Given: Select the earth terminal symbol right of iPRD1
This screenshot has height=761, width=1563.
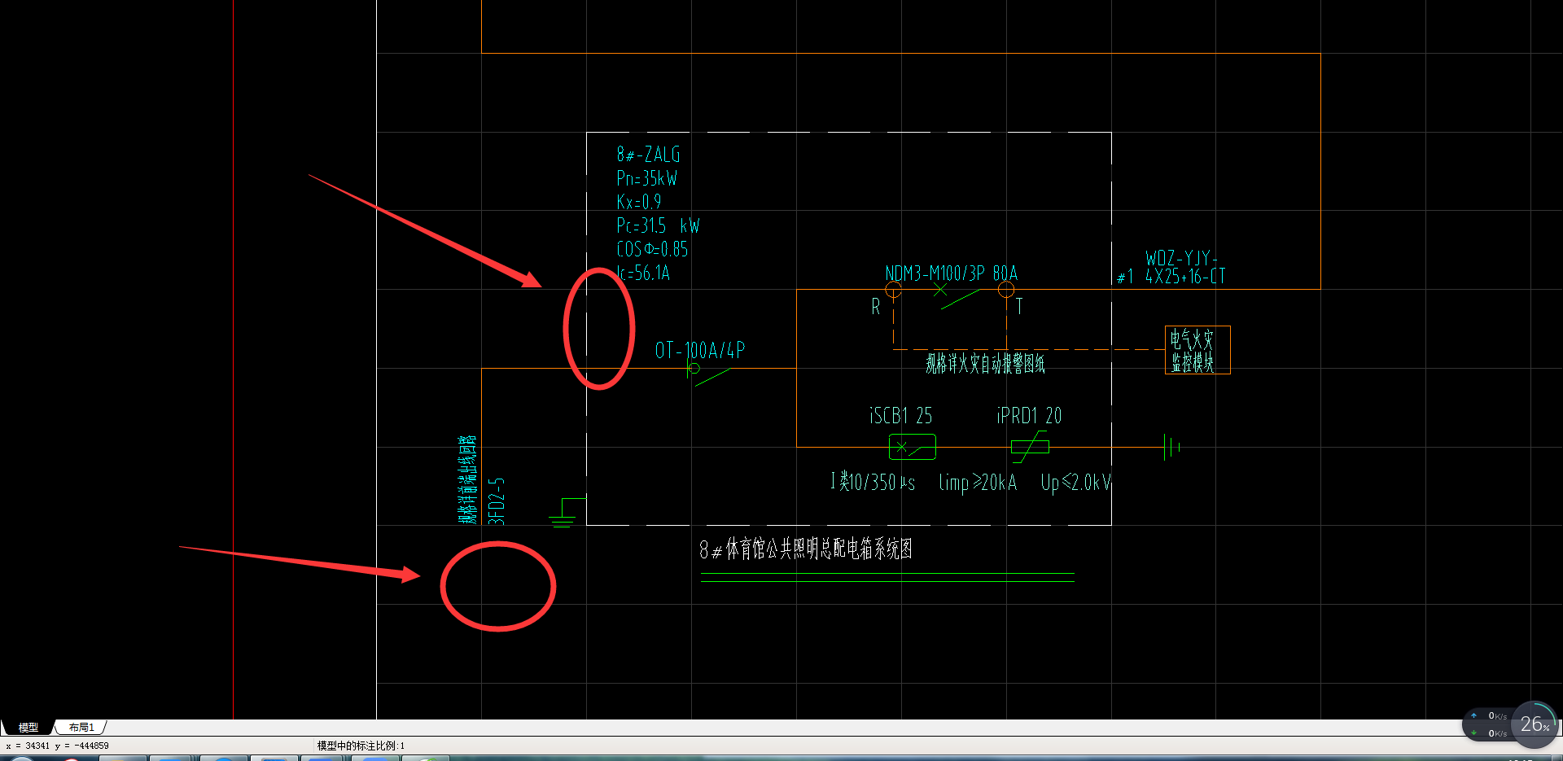Looking at the screenshot, I should point(1171,447).
